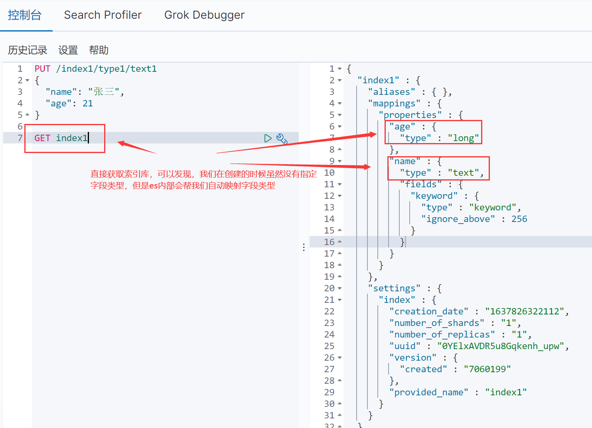Click the "creation_date" value line
592x428 pixels.
click(479, 312)
